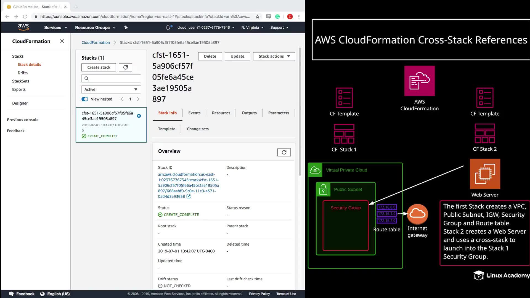The image size is (530, 298).
Task: Toggle the View nested switch
Action: 85,99
